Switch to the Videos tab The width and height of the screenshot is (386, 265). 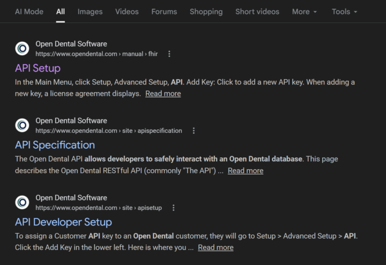pyautogui.click(x=127, y=12)
